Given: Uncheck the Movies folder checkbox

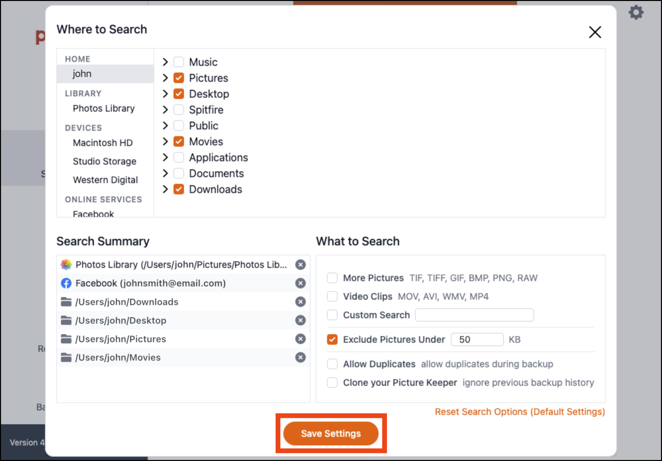Looking at the screenshot, I should (x=179, y=141).
